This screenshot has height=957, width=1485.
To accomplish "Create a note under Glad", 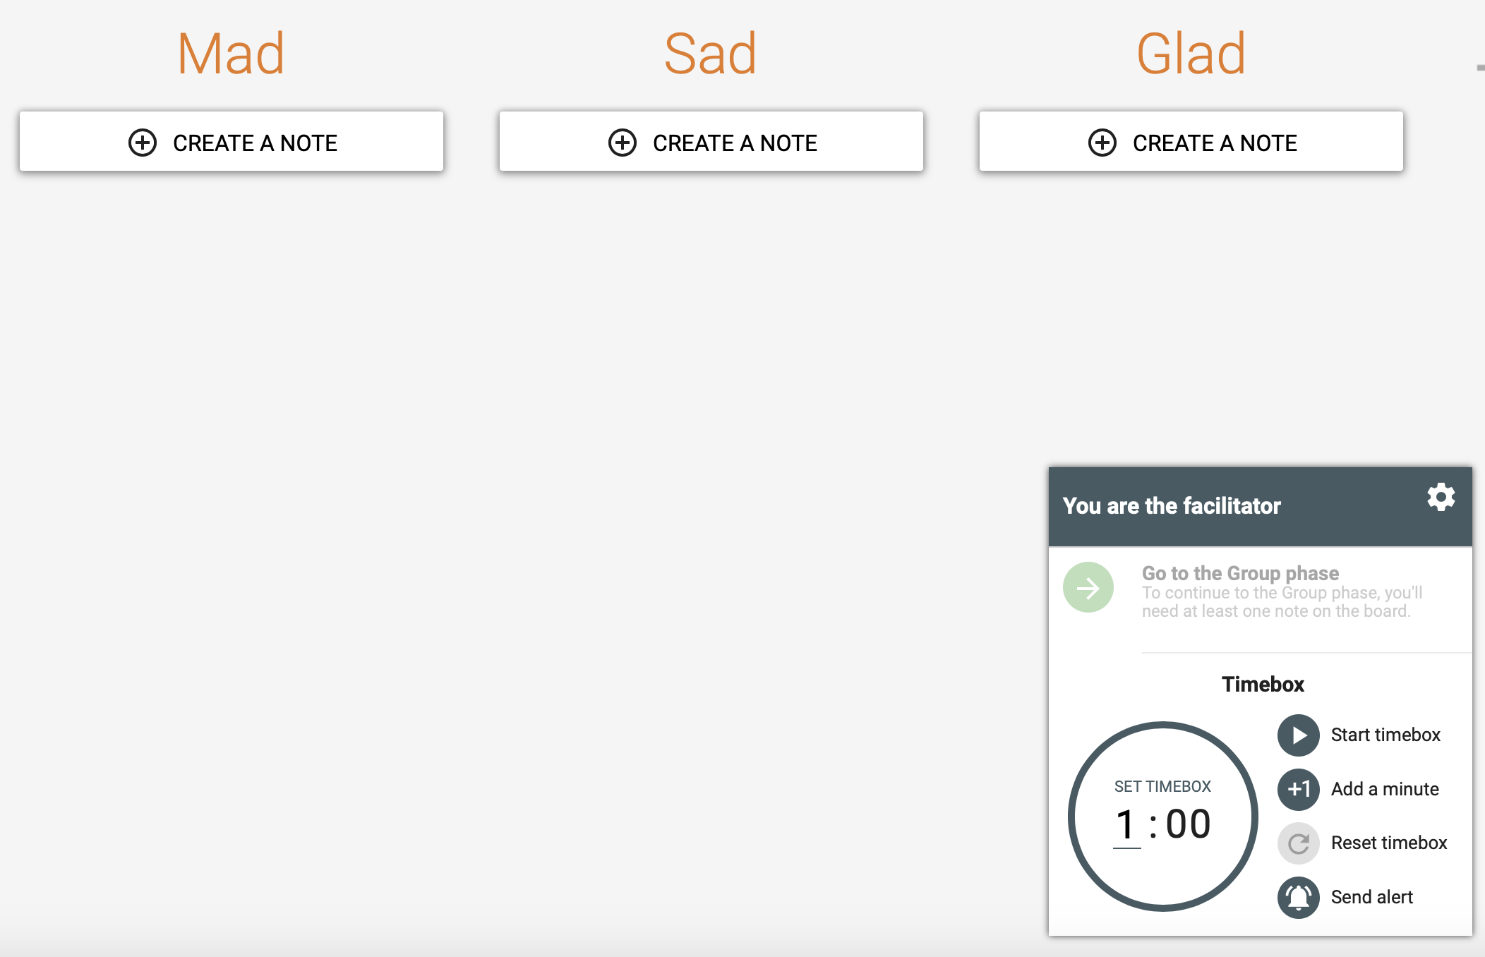I will 1191,141.
